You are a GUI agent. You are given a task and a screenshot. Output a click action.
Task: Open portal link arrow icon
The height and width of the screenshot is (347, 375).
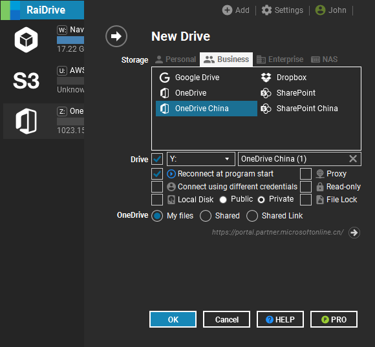[x=354, y=233]
